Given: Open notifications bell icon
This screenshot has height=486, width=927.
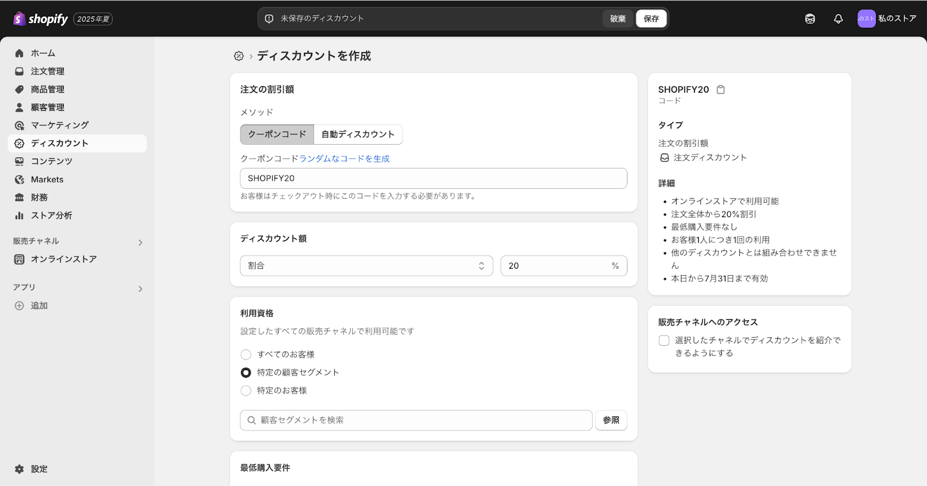Looking at the screenshot, I should pos(838,19).
